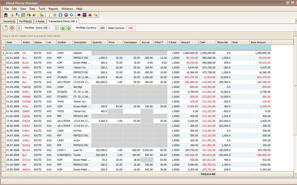Click the blue up-down arrows icon
This screenshot has width=297, height=185.
(60, 15)
